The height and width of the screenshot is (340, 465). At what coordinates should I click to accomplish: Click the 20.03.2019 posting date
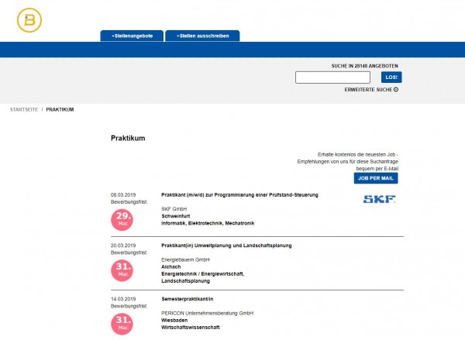click(123, 246)
